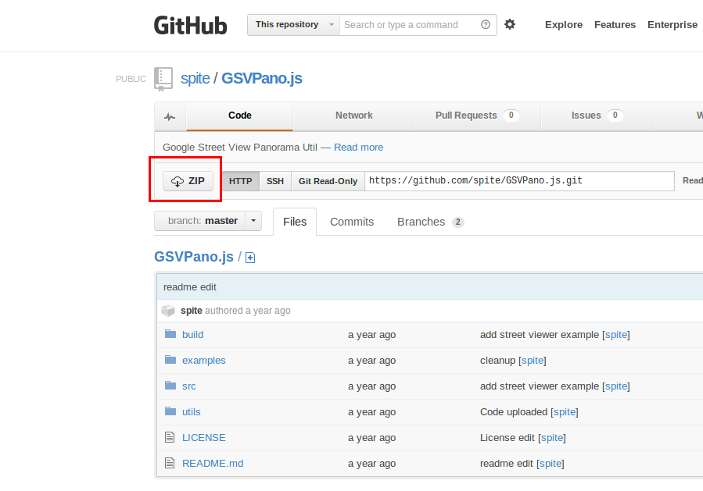This screenshot has height=491, width=703.
Task: Switch to the Code tab
Action: click(239, 116)
